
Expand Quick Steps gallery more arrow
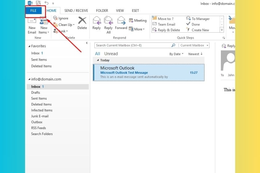click(222, 30)
